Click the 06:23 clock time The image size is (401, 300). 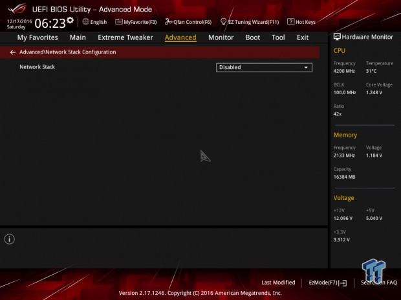pyautogui.click(x=50, y=23)
